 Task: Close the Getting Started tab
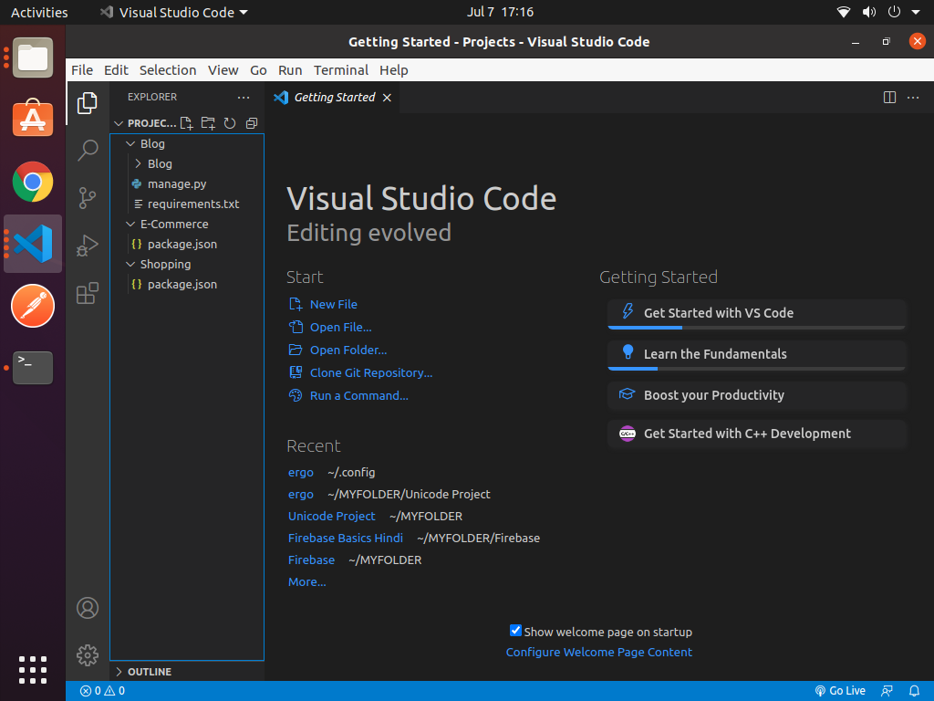click(x=387, y=98)
